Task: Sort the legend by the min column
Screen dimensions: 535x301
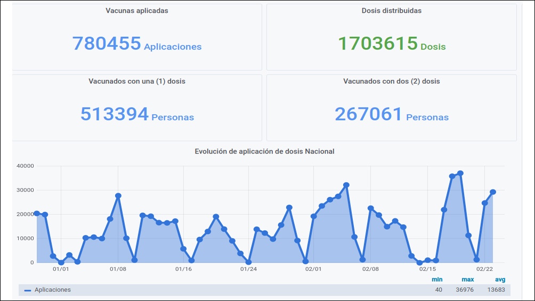Action: pos(437,280)
